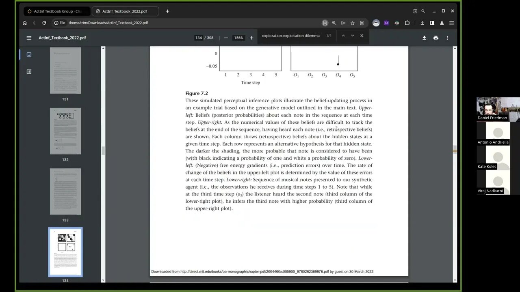Open the PDF sidebar hamburger menu
This screenshot has height=292, width=520.
(x=29, y=38)
